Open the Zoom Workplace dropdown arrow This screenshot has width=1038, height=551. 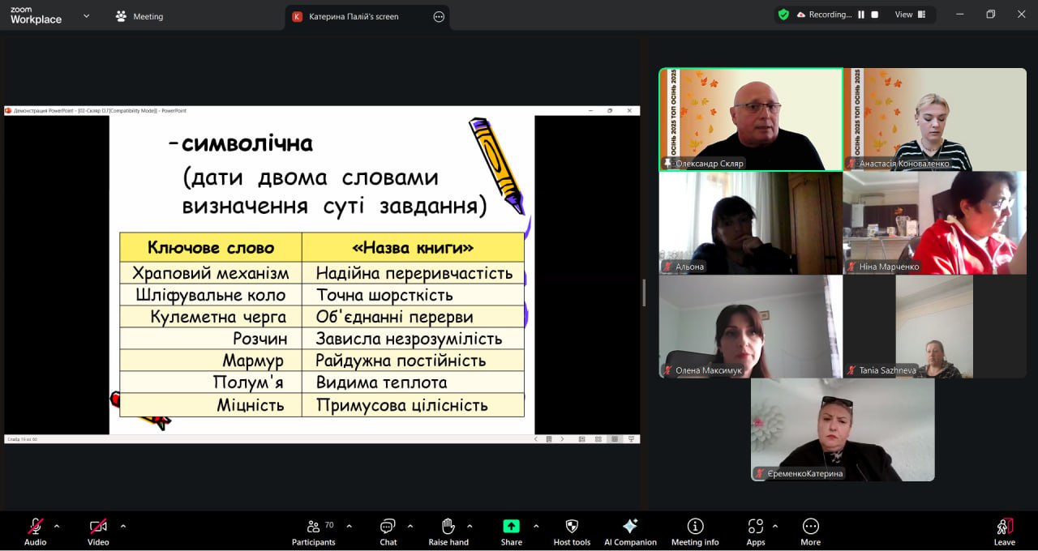click(x=87, y=15)
